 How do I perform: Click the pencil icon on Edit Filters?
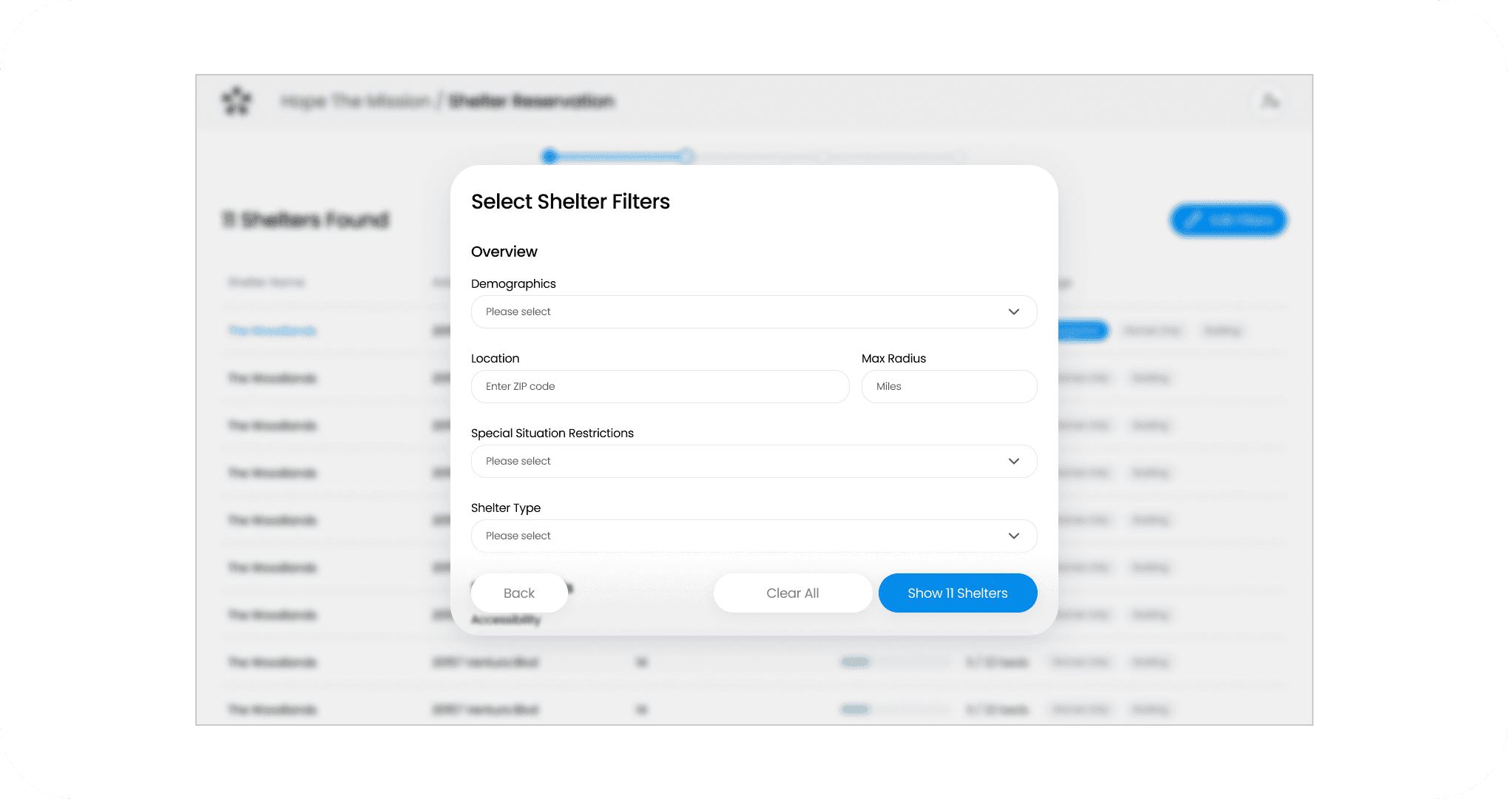[x=1192, y=220]
